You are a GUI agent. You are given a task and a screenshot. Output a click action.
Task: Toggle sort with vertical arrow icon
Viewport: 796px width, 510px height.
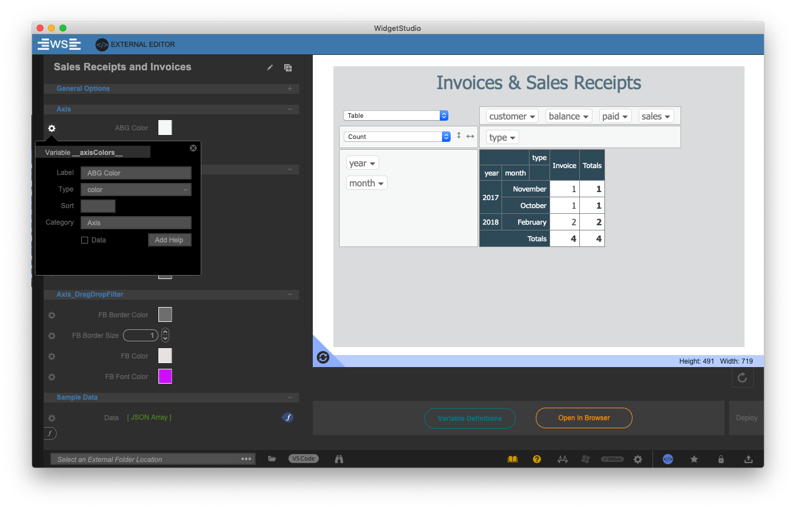(x=459, y=136)
